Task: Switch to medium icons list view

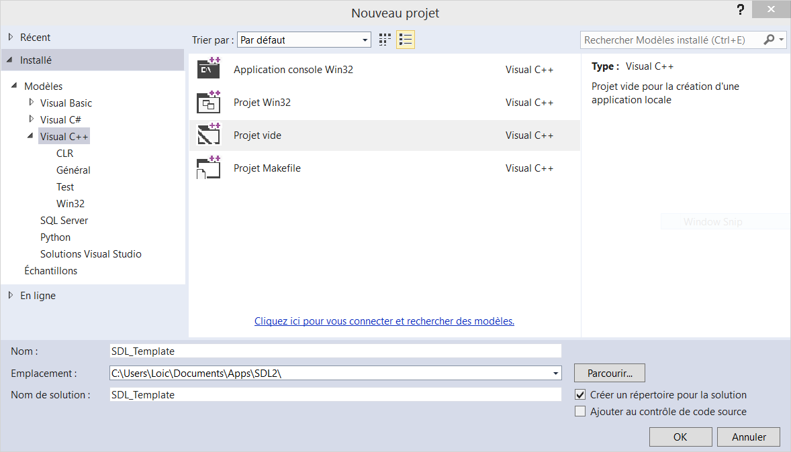Action: tap(405, 40)
